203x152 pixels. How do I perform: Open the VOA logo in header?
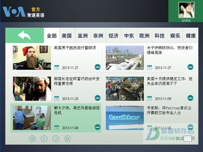click(14, 12)
